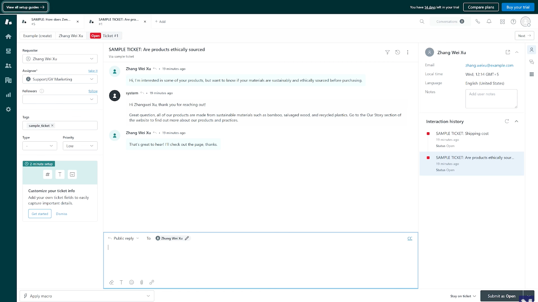Image resolution: width=538 pixels, height=302 pixels.
Task: Open the help question mark icon
Action: 514,22
